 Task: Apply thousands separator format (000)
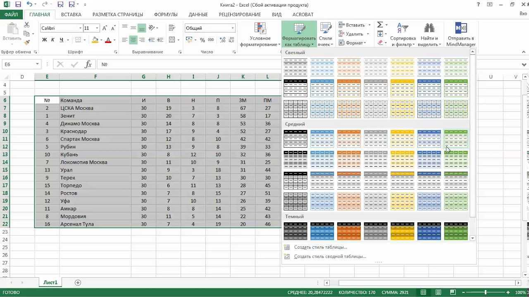click(211, 40)
